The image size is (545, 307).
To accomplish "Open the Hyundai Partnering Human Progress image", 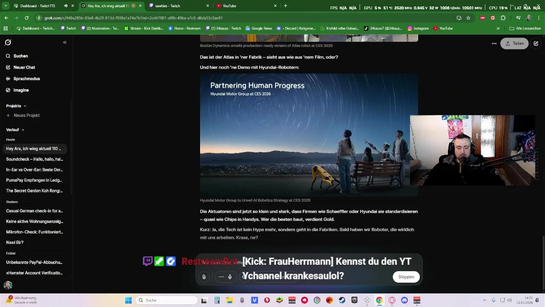I will click(x=309, y=135).
